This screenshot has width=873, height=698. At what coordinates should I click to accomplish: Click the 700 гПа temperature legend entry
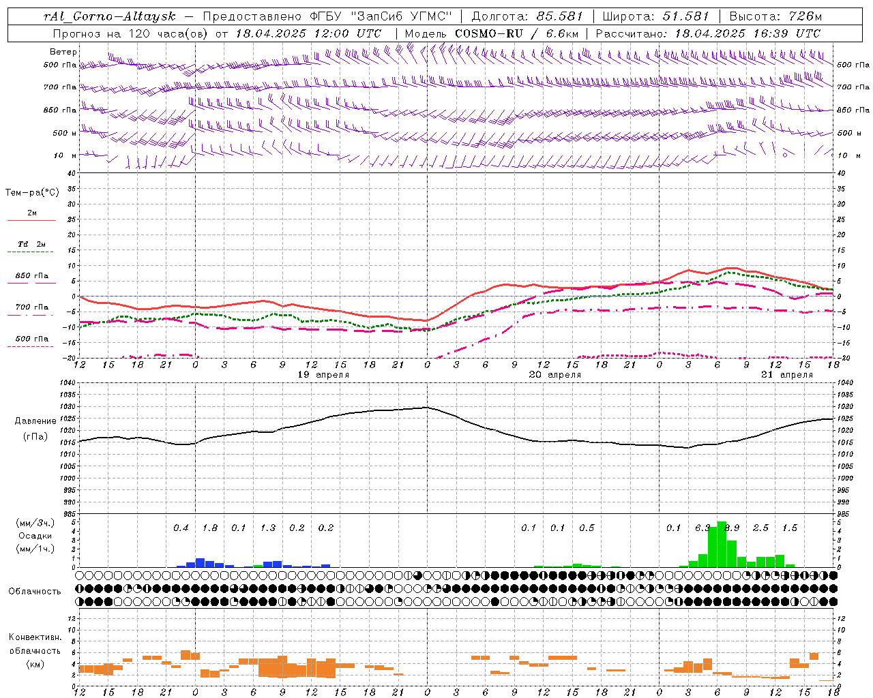coord(32,307)
